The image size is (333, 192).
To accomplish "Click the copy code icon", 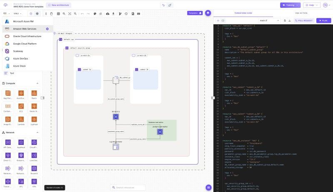I will click(x=285, y=20).
